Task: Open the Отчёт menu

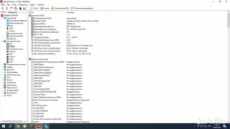Action: pos(14,5)
